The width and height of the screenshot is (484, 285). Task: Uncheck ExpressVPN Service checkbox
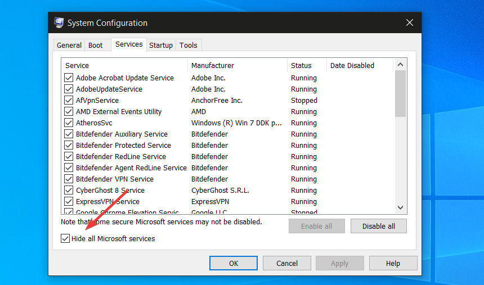coord(69,202)
